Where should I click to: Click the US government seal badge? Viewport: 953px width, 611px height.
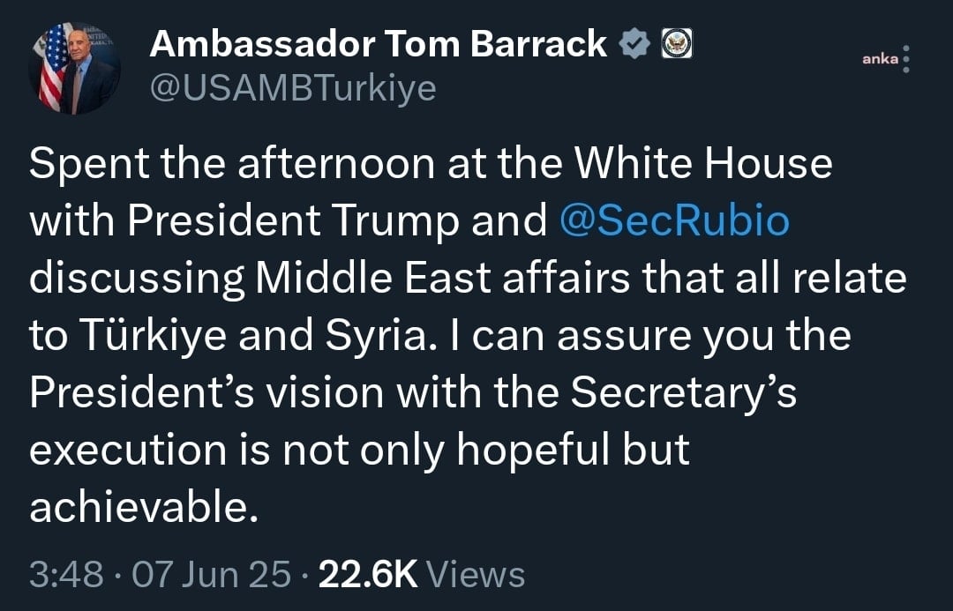676,45
